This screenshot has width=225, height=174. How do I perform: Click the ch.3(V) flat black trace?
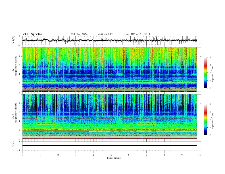(x=110, y=146)
